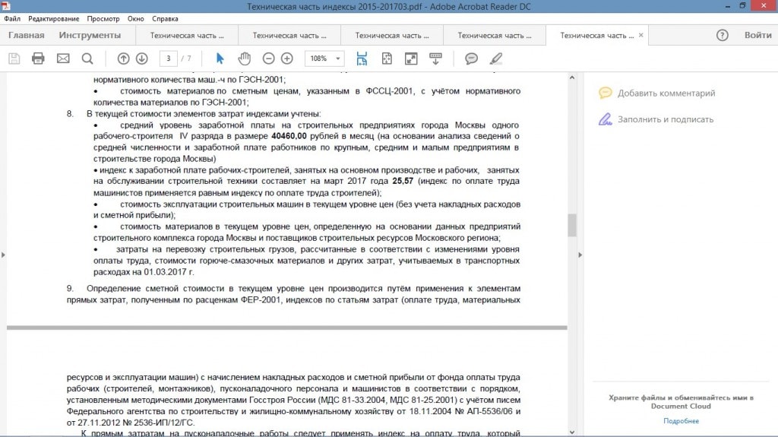This screenshot has width=778, height=437.
Task: Open the Просмотр menu
Action: (x=103, y=19)
